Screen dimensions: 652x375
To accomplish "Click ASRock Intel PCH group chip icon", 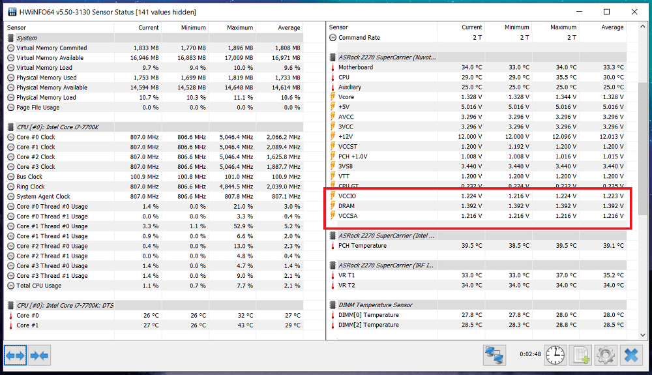I will [333, 235].
